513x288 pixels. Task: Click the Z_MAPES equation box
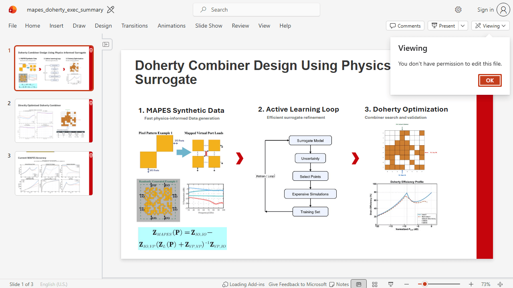182,239
